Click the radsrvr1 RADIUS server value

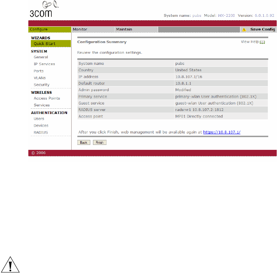(x=199, y=110)
